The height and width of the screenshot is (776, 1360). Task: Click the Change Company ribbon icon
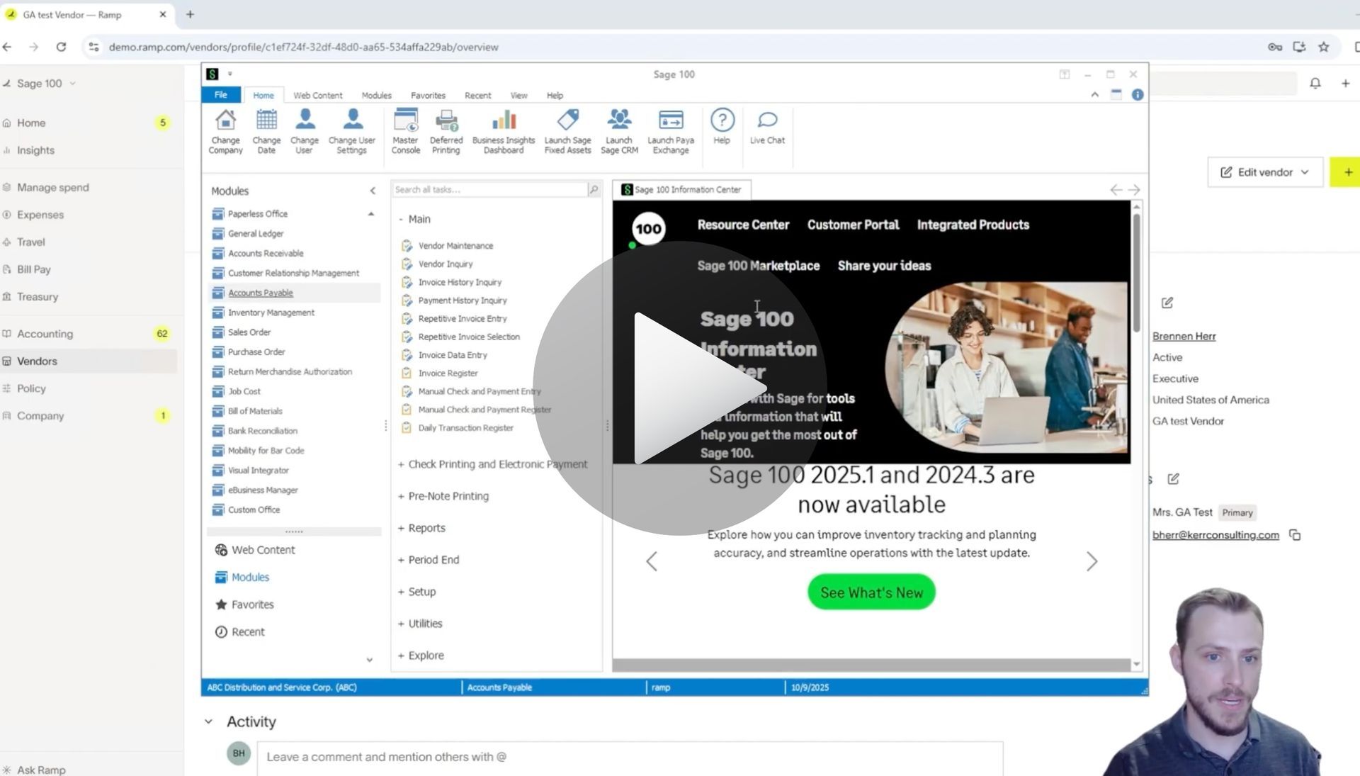tap(225, 132)
